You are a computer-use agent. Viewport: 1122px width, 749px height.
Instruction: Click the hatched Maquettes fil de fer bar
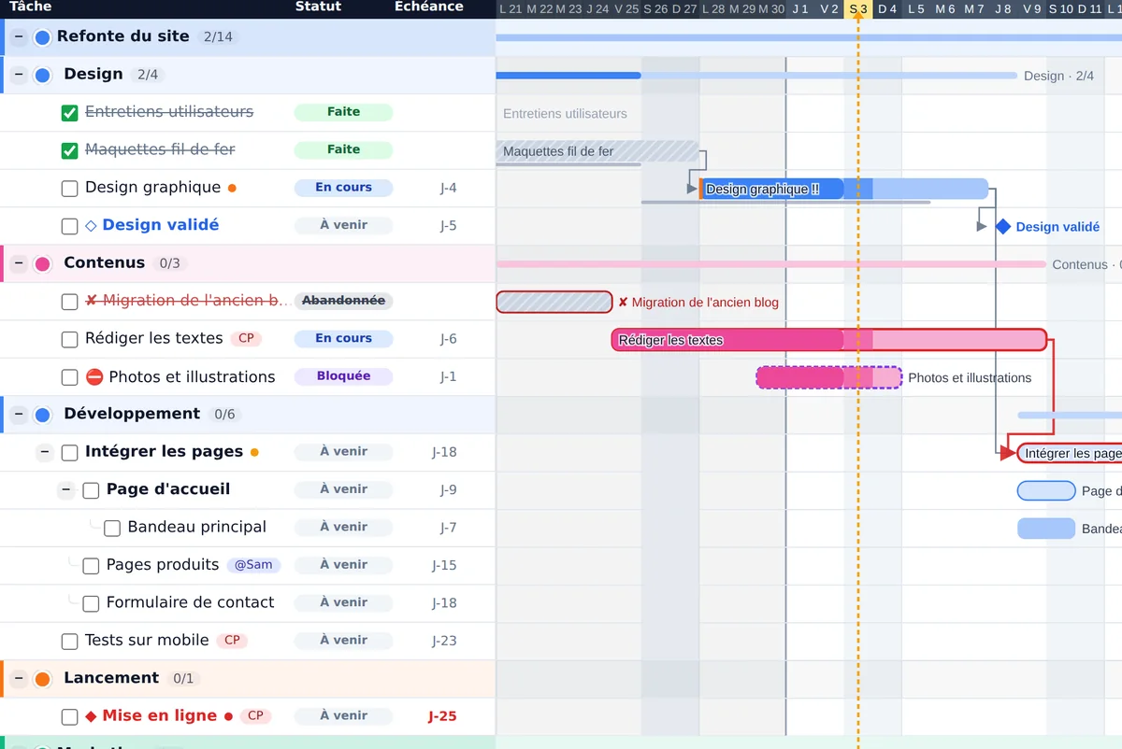(x=597, y=151)
